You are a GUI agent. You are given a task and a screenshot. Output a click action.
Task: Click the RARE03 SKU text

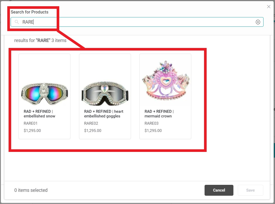point(152,123)
